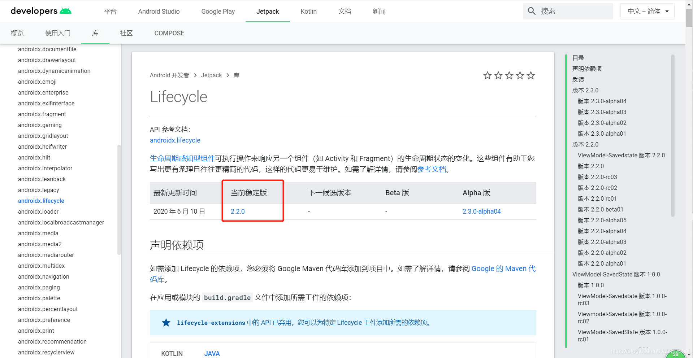This screenshot has height=358, width=693.
Task: Click the star icon in the lifecycle-extensions notice
Action: coord(166,322)
